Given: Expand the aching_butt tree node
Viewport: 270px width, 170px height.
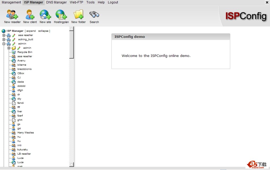Looking at the screenshot, I should tap(4, 39).
